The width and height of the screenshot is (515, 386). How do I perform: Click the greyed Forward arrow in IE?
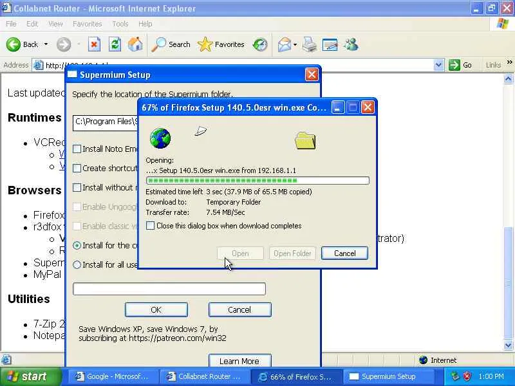64,44
